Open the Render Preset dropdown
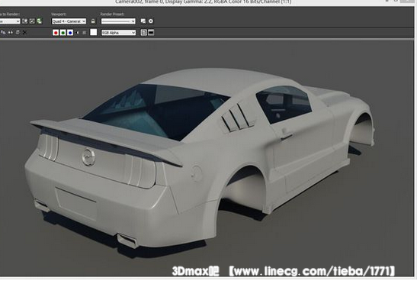Viewport: 417px width, 284px height. tap(118, 21)
